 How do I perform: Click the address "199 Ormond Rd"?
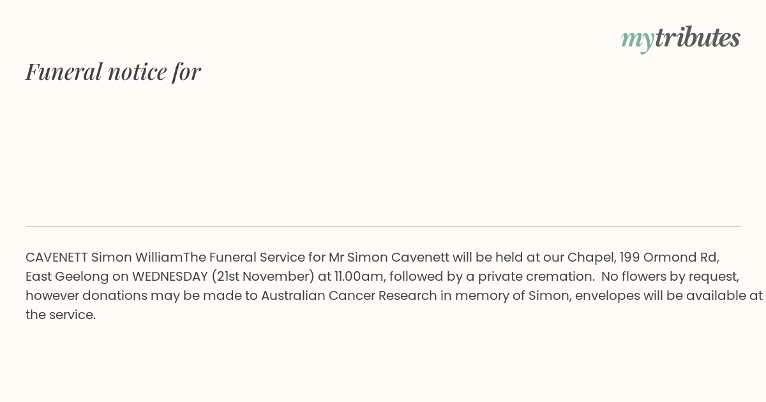coord(669,257)
